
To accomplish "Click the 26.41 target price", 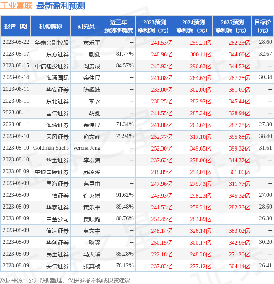I will pyautogui.click(x=266, y=266).
